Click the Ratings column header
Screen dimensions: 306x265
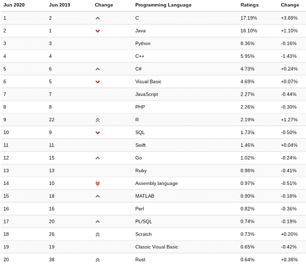tap(249, 5)
